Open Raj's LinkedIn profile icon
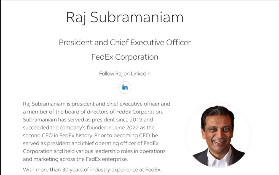279x175 pixels. (125, 88)
